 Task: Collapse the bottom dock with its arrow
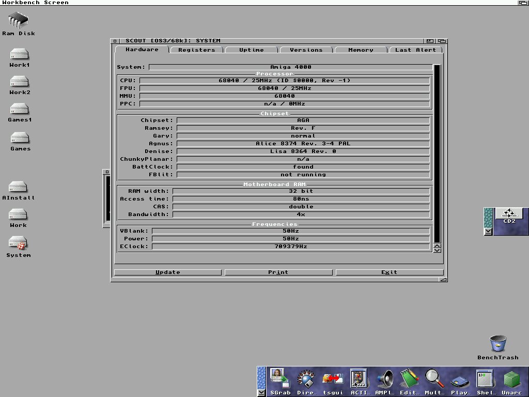click(x=261, y=393)
